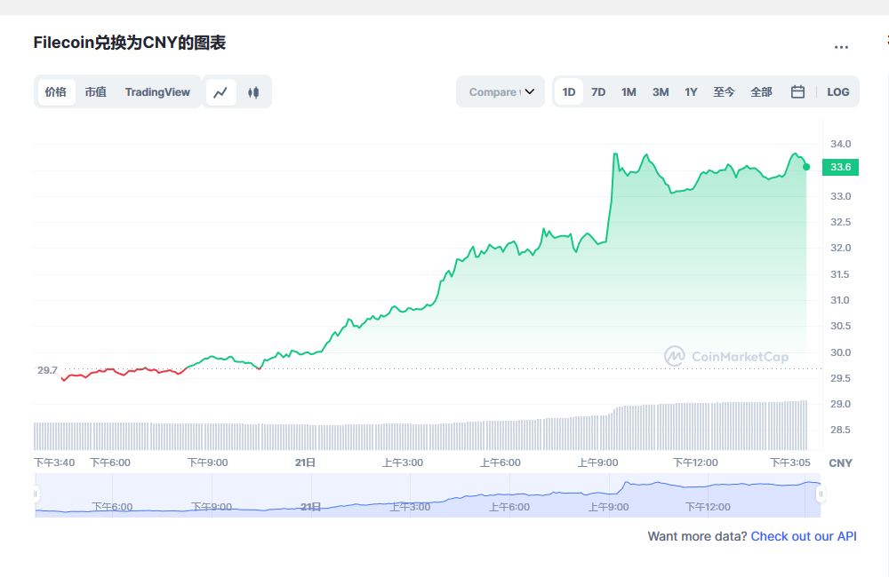Grab the left handle of range selector
Screen dimensions: 889x577
pyautogui.click(x=36, y=494)
